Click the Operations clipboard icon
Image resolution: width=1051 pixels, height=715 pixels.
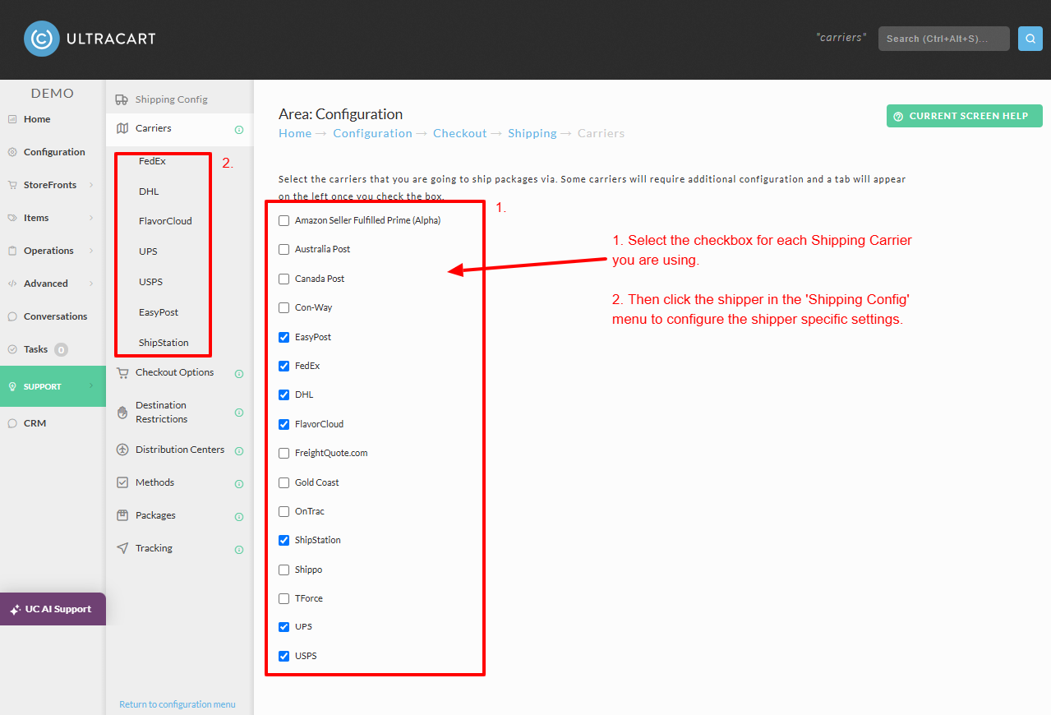12,251
